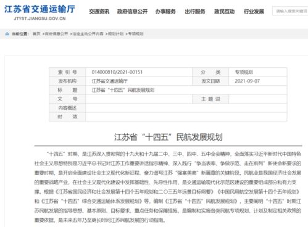Click the article heading 江苏省"十四五"民航发展规划
This screenshot has height=227, width=308.
[169, 137]
